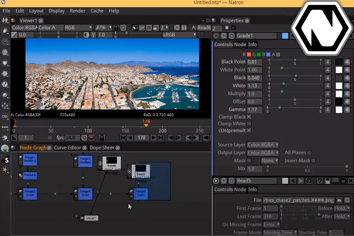Toggle the viewer region of interest icon

tap(149, 28)
